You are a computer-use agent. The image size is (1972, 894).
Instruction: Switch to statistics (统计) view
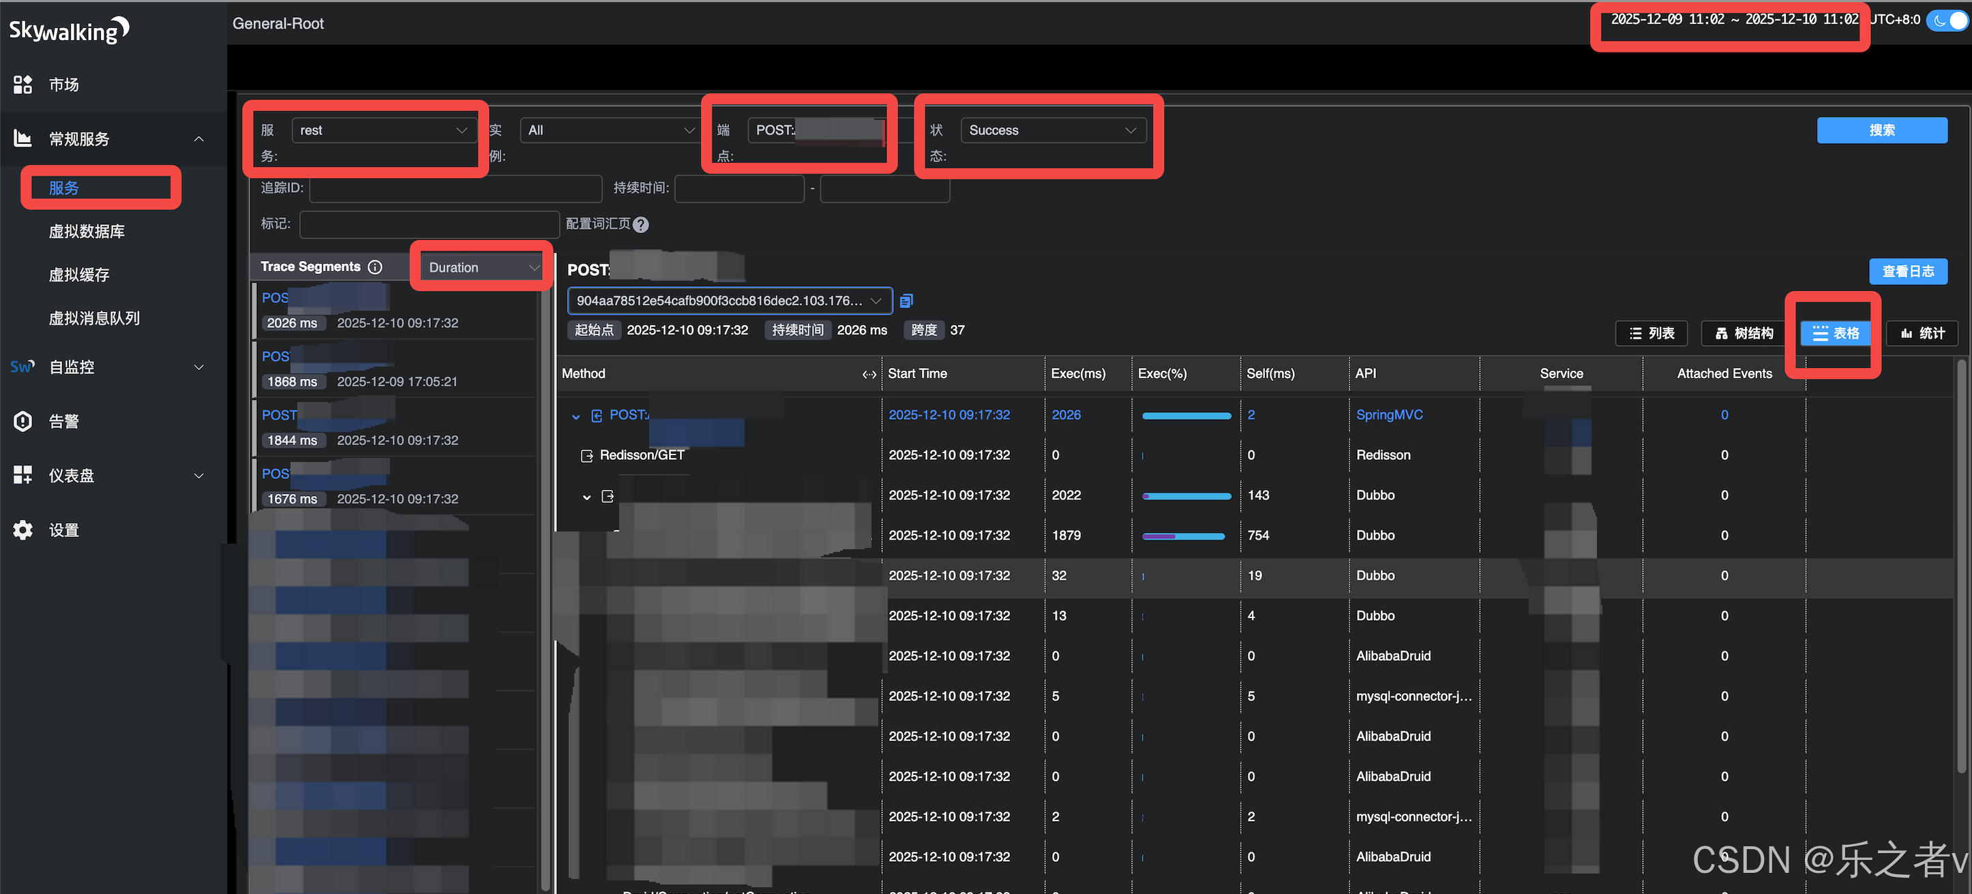[x=1921, y=333]
